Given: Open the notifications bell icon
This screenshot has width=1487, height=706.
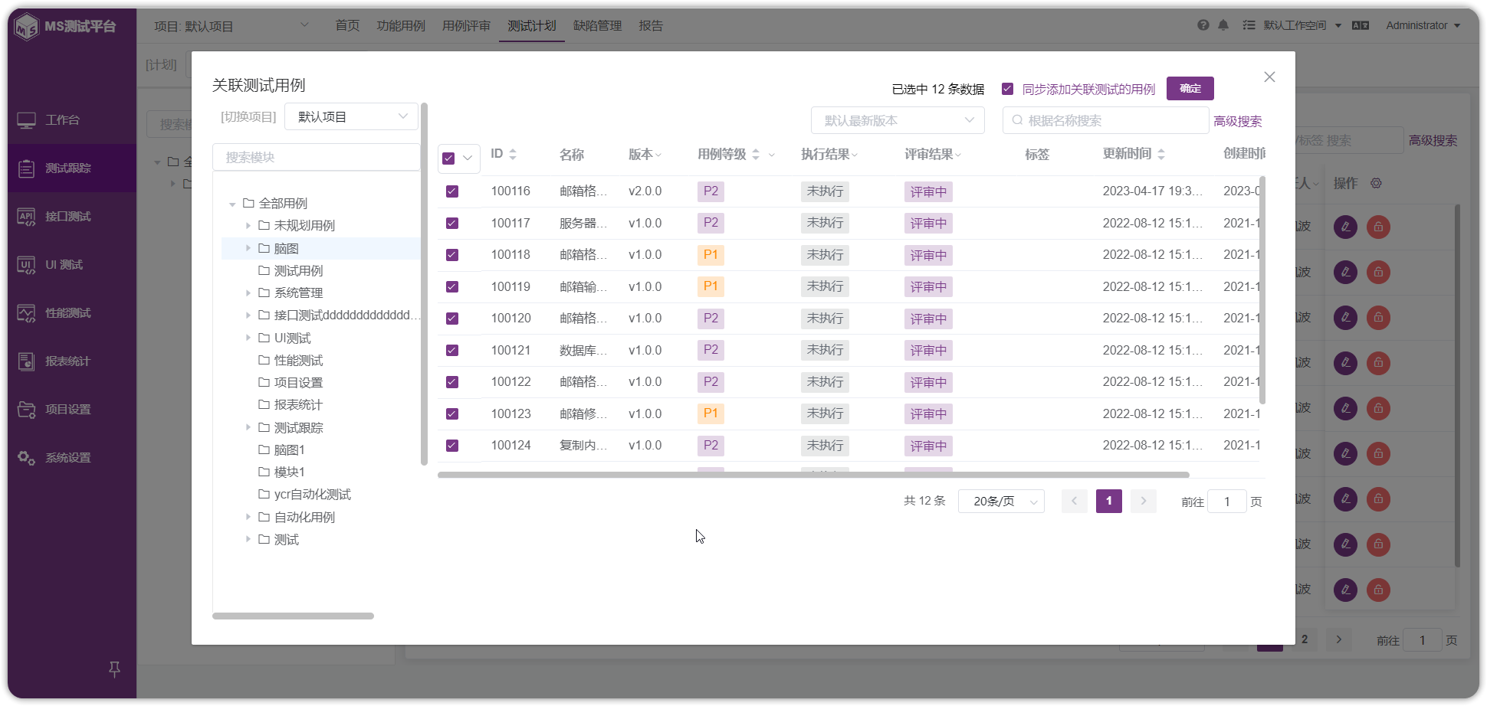Looking at the screenshot, I should pyautogui.click(x=1223, y=25).
